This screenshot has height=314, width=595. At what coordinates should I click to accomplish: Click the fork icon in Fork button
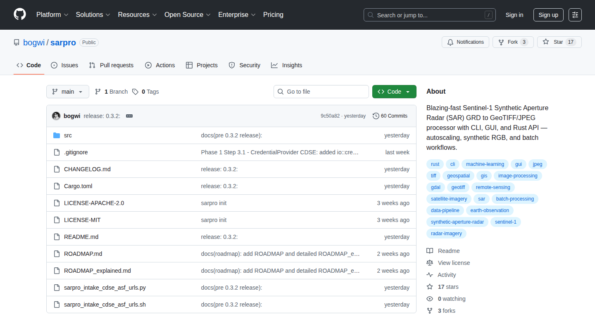pyautogui.click(x=501, y=42)
